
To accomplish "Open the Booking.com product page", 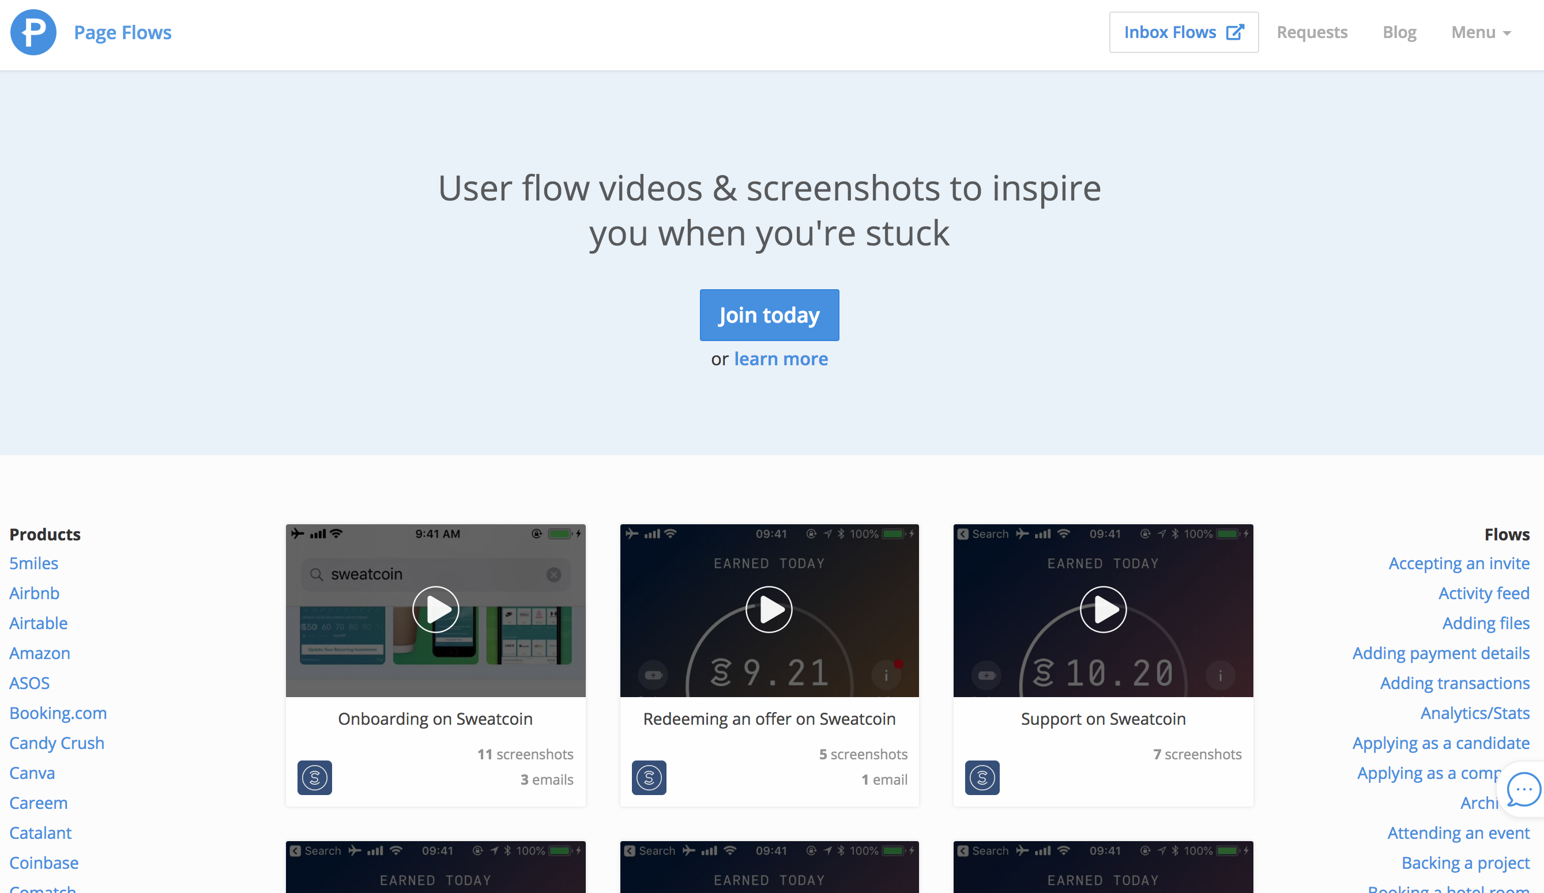I will tap(58, 713).
